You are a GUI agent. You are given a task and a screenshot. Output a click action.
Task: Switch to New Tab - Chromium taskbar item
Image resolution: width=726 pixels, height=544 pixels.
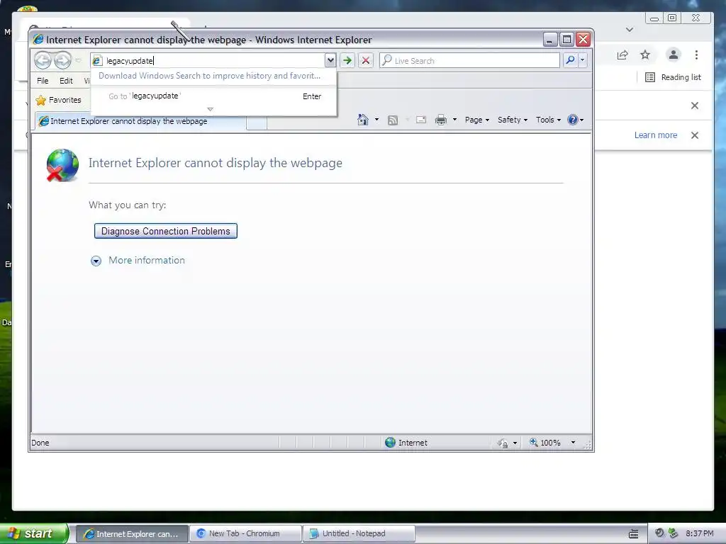(245, 533)
